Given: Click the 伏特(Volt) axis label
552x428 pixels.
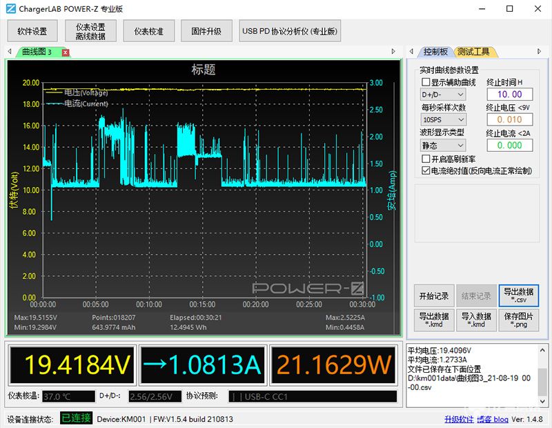Looking at the screenshot, I should pyautogui.click(x=14, y=191).
